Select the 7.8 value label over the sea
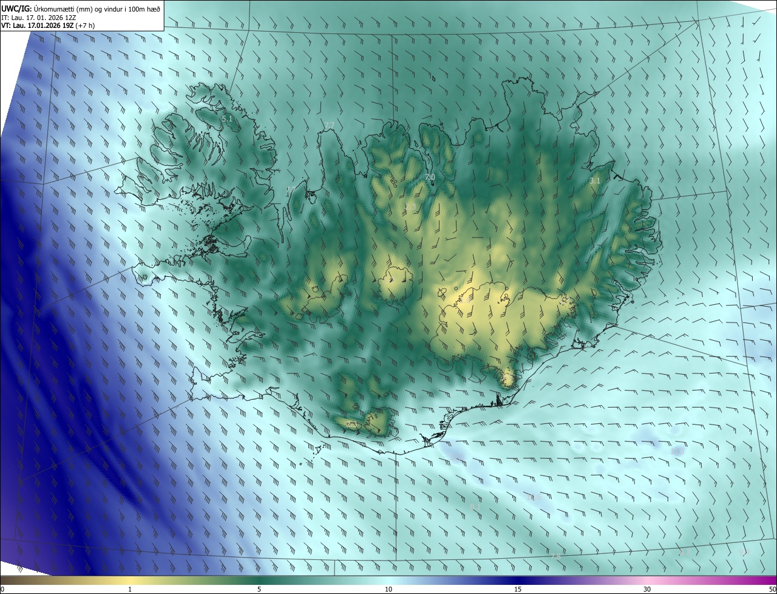The width and height of the screenshot is (777, 594). click(555, 556)
